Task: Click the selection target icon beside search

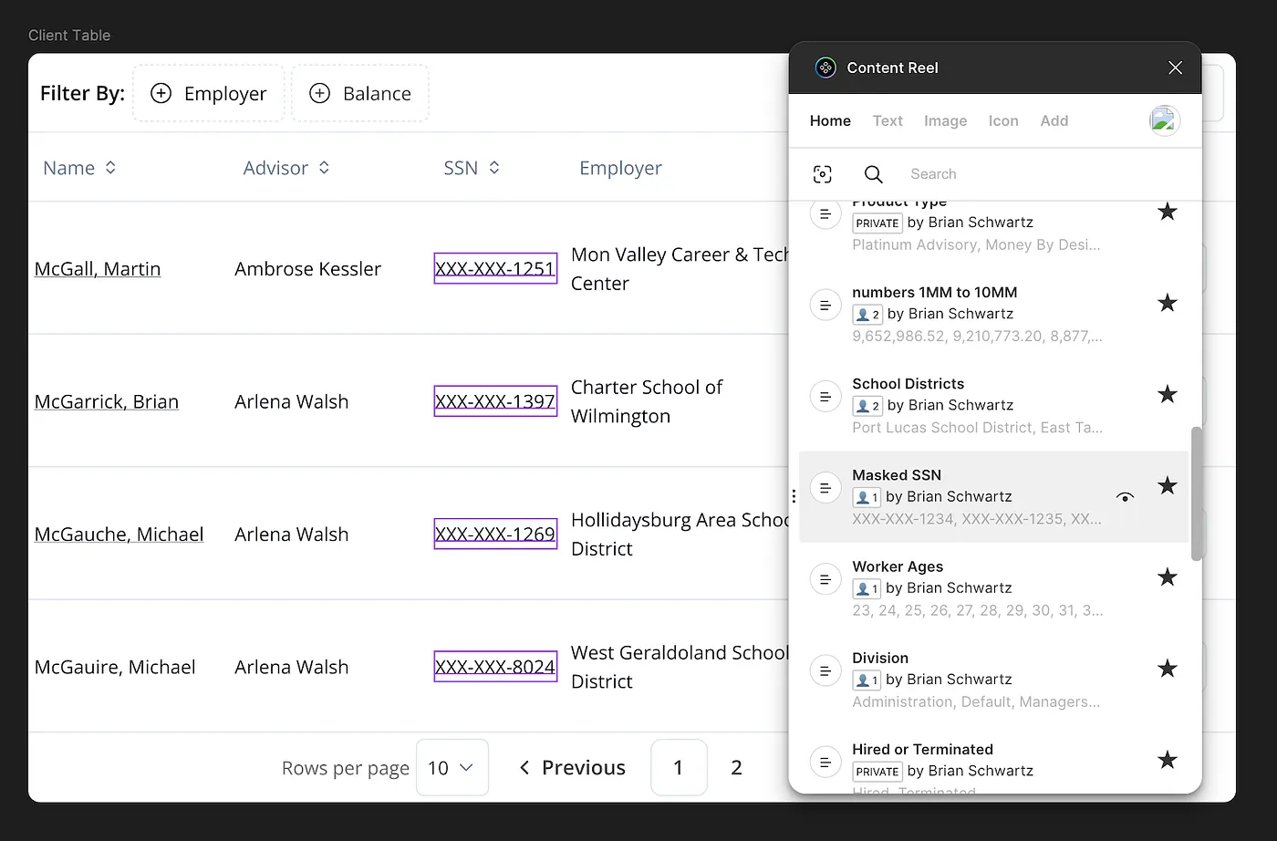Action: (x=823, y=174)
